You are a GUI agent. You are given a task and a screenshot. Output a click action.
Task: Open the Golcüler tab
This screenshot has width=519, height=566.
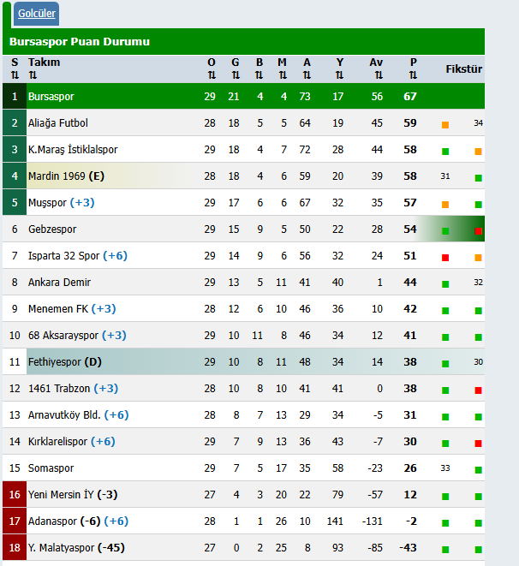tap(37, 14)
